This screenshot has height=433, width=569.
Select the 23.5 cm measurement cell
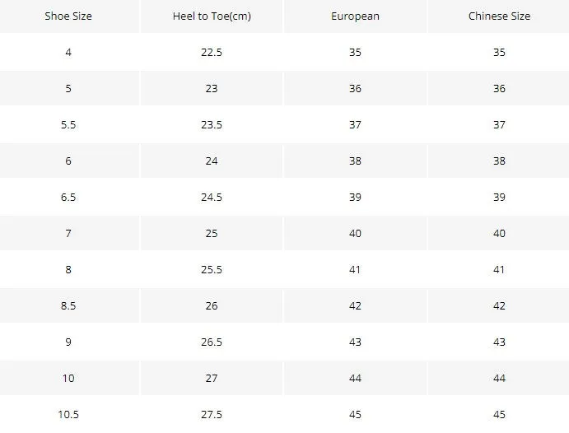click(212, 125)
